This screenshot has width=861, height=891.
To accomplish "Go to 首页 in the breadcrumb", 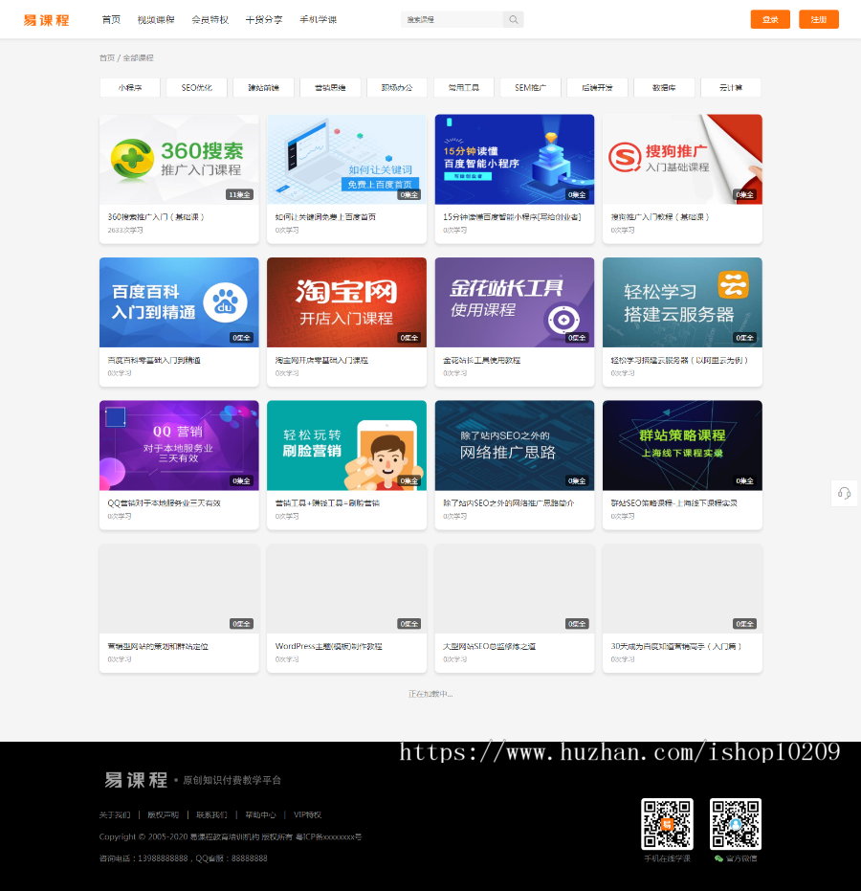I will 107,58.
